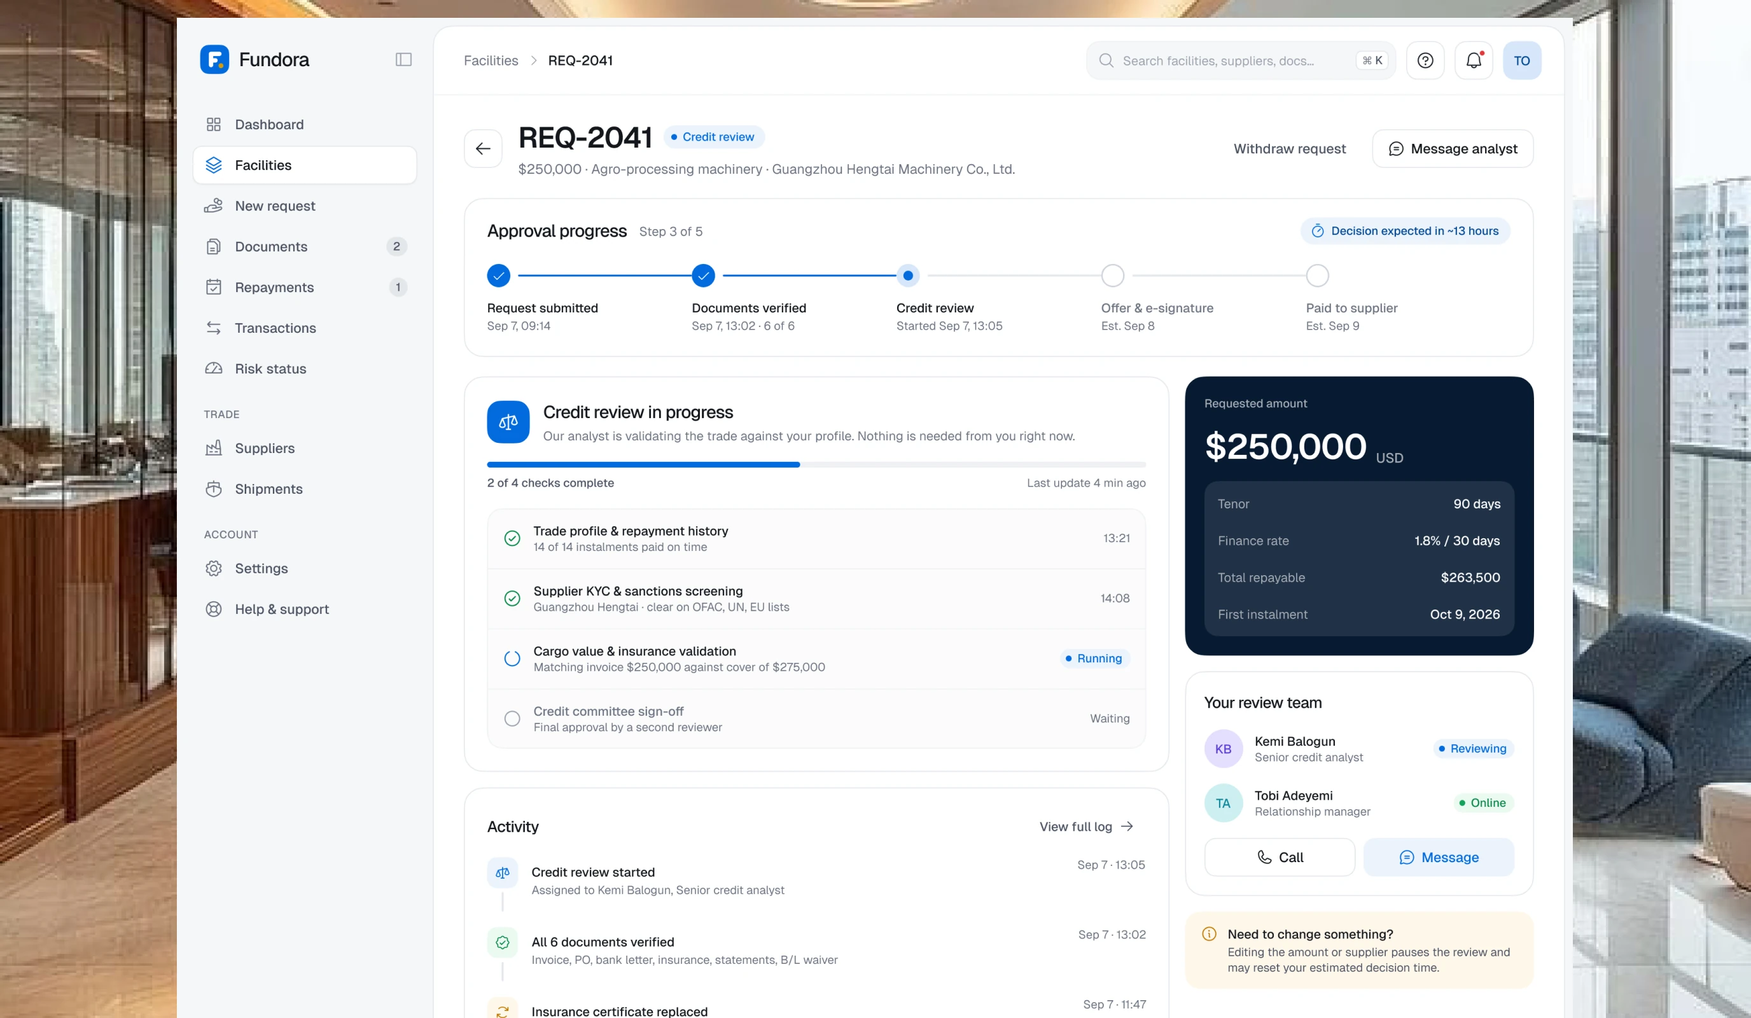
Task: Click the TA avatar for Tobi Adeyemi
Action: pyautogui.click(x=1223, y=804)
